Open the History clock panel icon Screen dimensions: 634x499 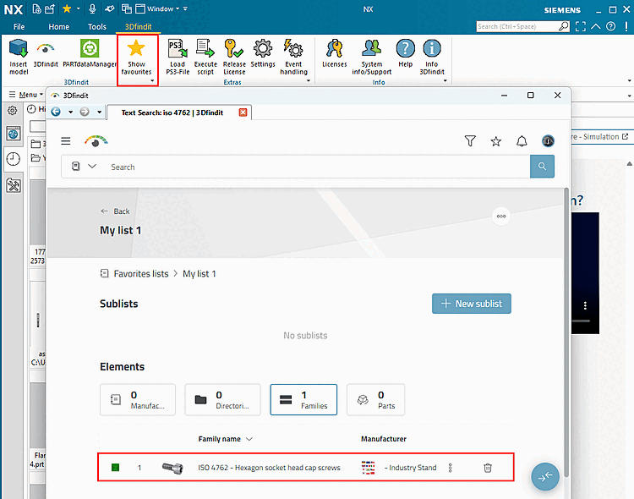point(14,159)
